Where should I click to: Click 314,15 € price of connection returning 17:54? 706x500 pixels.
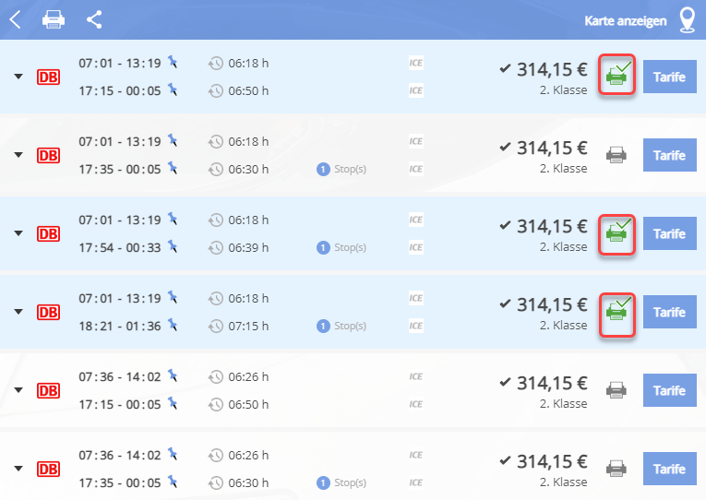pos(552,226)
